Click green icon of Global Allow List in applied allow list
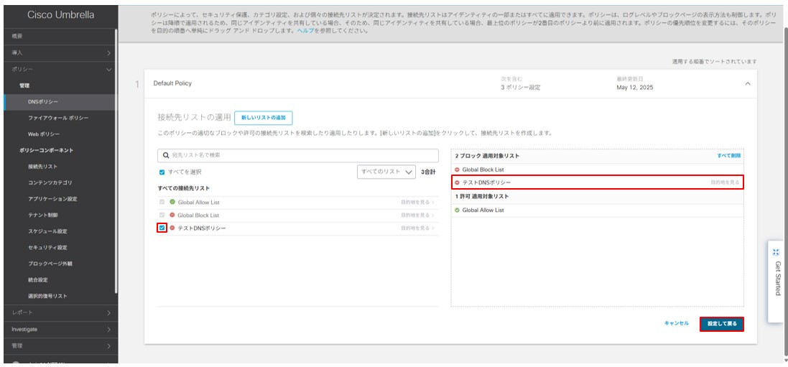 pyautogui.click(x=457, y=210)
